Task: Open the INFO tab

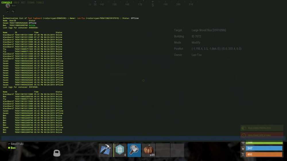Action: tap(17, 3)
